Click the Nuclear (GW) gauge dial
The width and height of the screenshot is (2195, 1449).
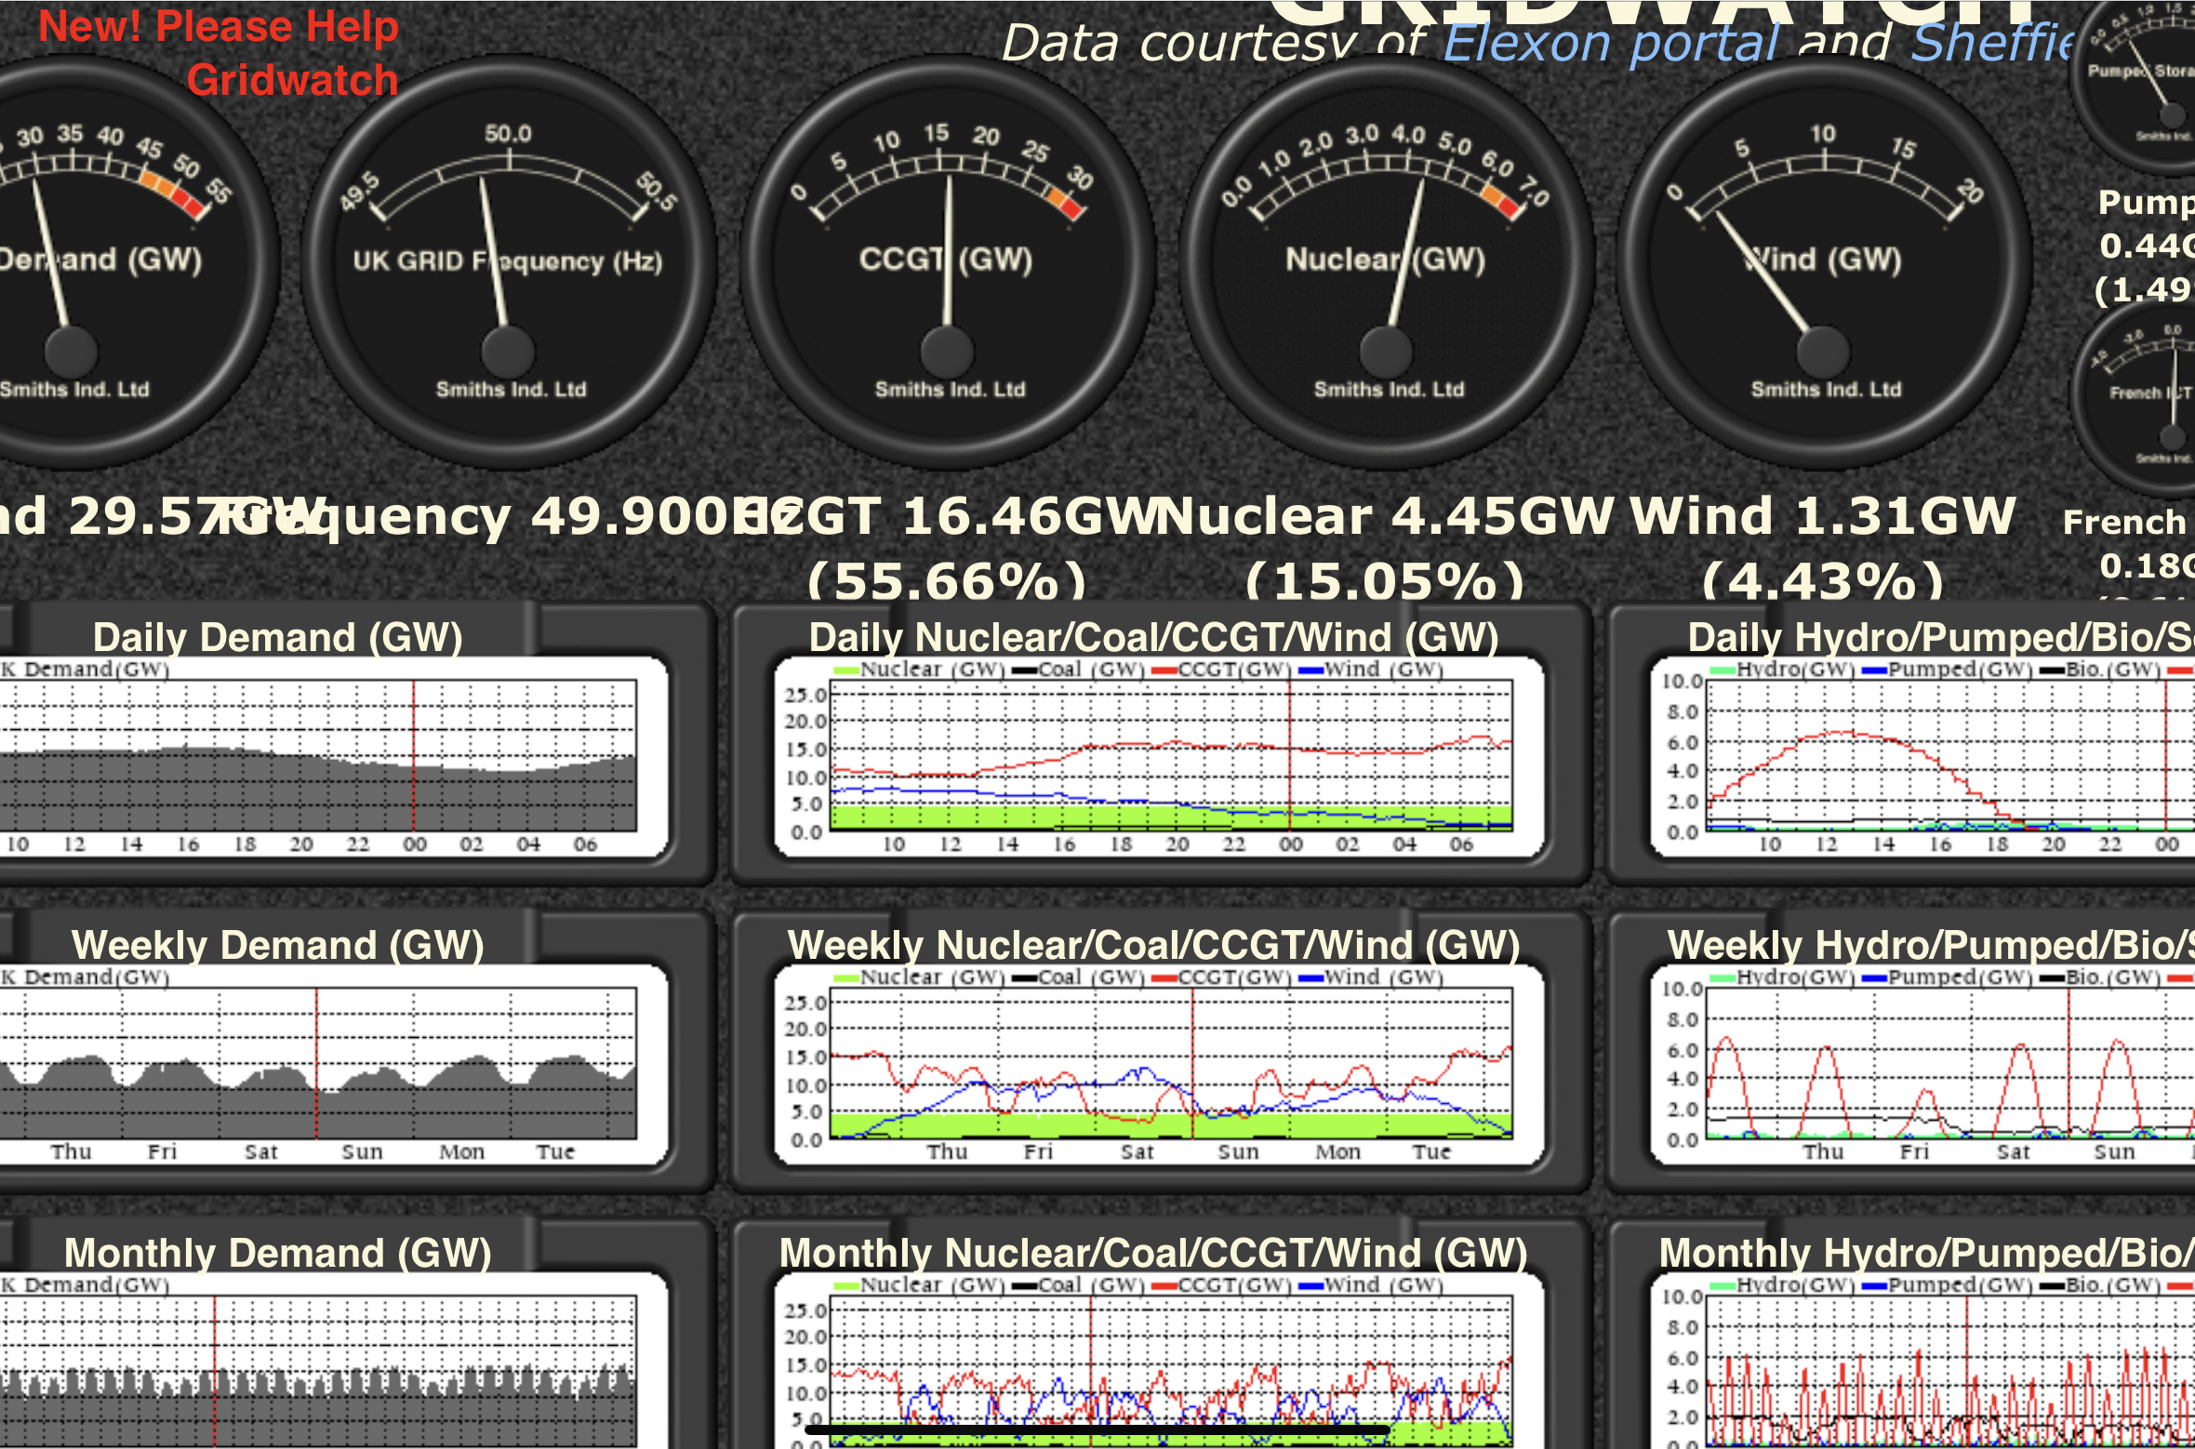[x=1387, y=262]
